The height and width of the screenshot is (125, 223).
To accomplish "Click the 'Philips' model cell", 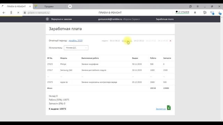I will [63, 64].
